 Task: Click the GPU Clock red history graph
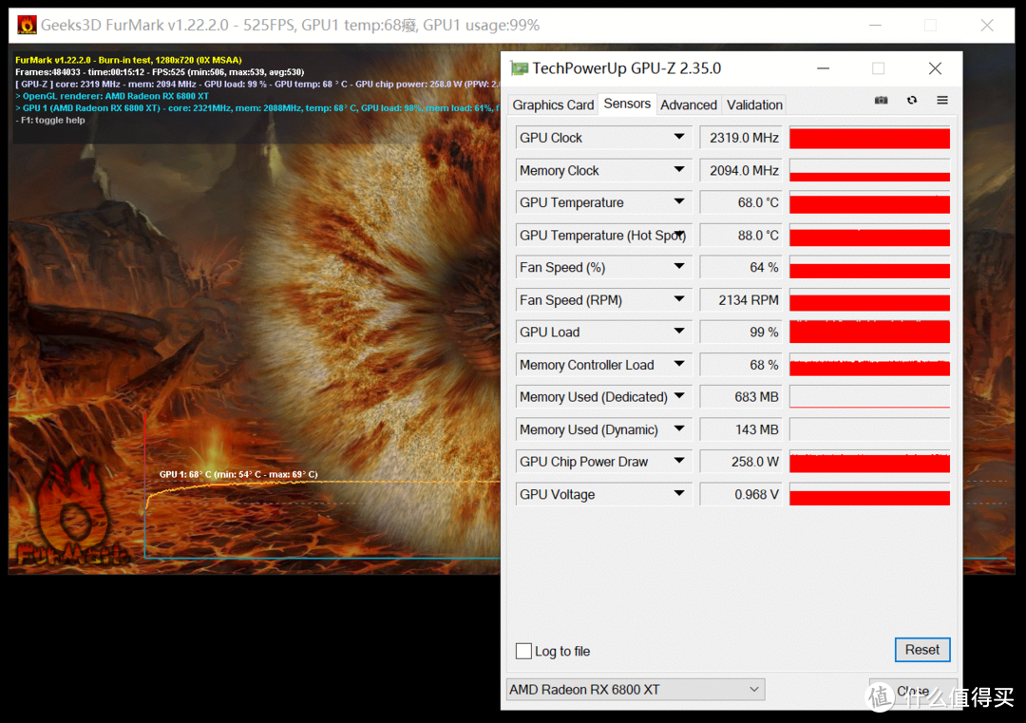coord(869,138)
